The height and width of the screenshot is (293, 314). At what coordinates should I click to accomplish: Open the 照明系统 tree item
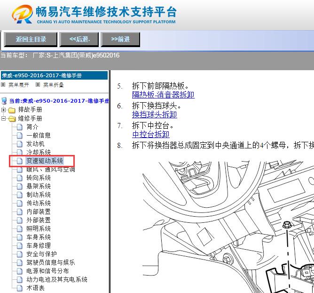(x=39, y=228)
